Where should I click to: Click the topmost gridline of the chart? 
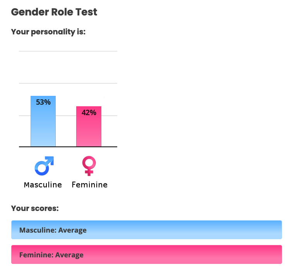point(68,51)
